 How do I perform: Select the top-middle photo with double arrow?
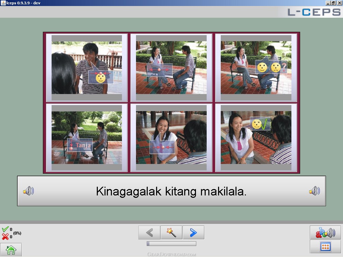click(171, 67)
